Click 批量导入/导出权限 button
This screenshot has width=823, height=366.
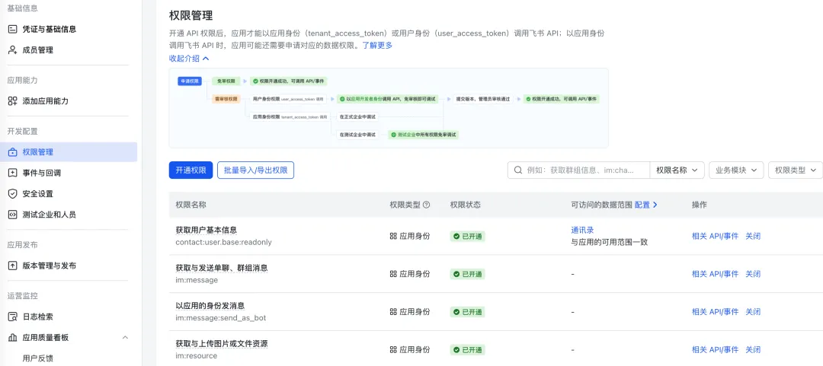pos(255,170)
